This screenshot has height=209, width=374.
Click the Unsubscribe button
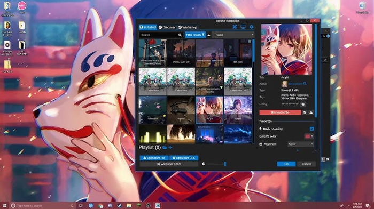coord(280,112)
